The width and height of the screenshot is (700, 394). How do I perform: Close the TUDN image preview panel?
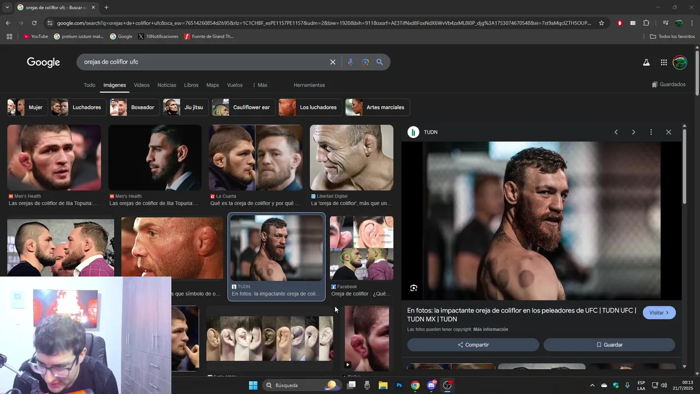tap(668, 132)
